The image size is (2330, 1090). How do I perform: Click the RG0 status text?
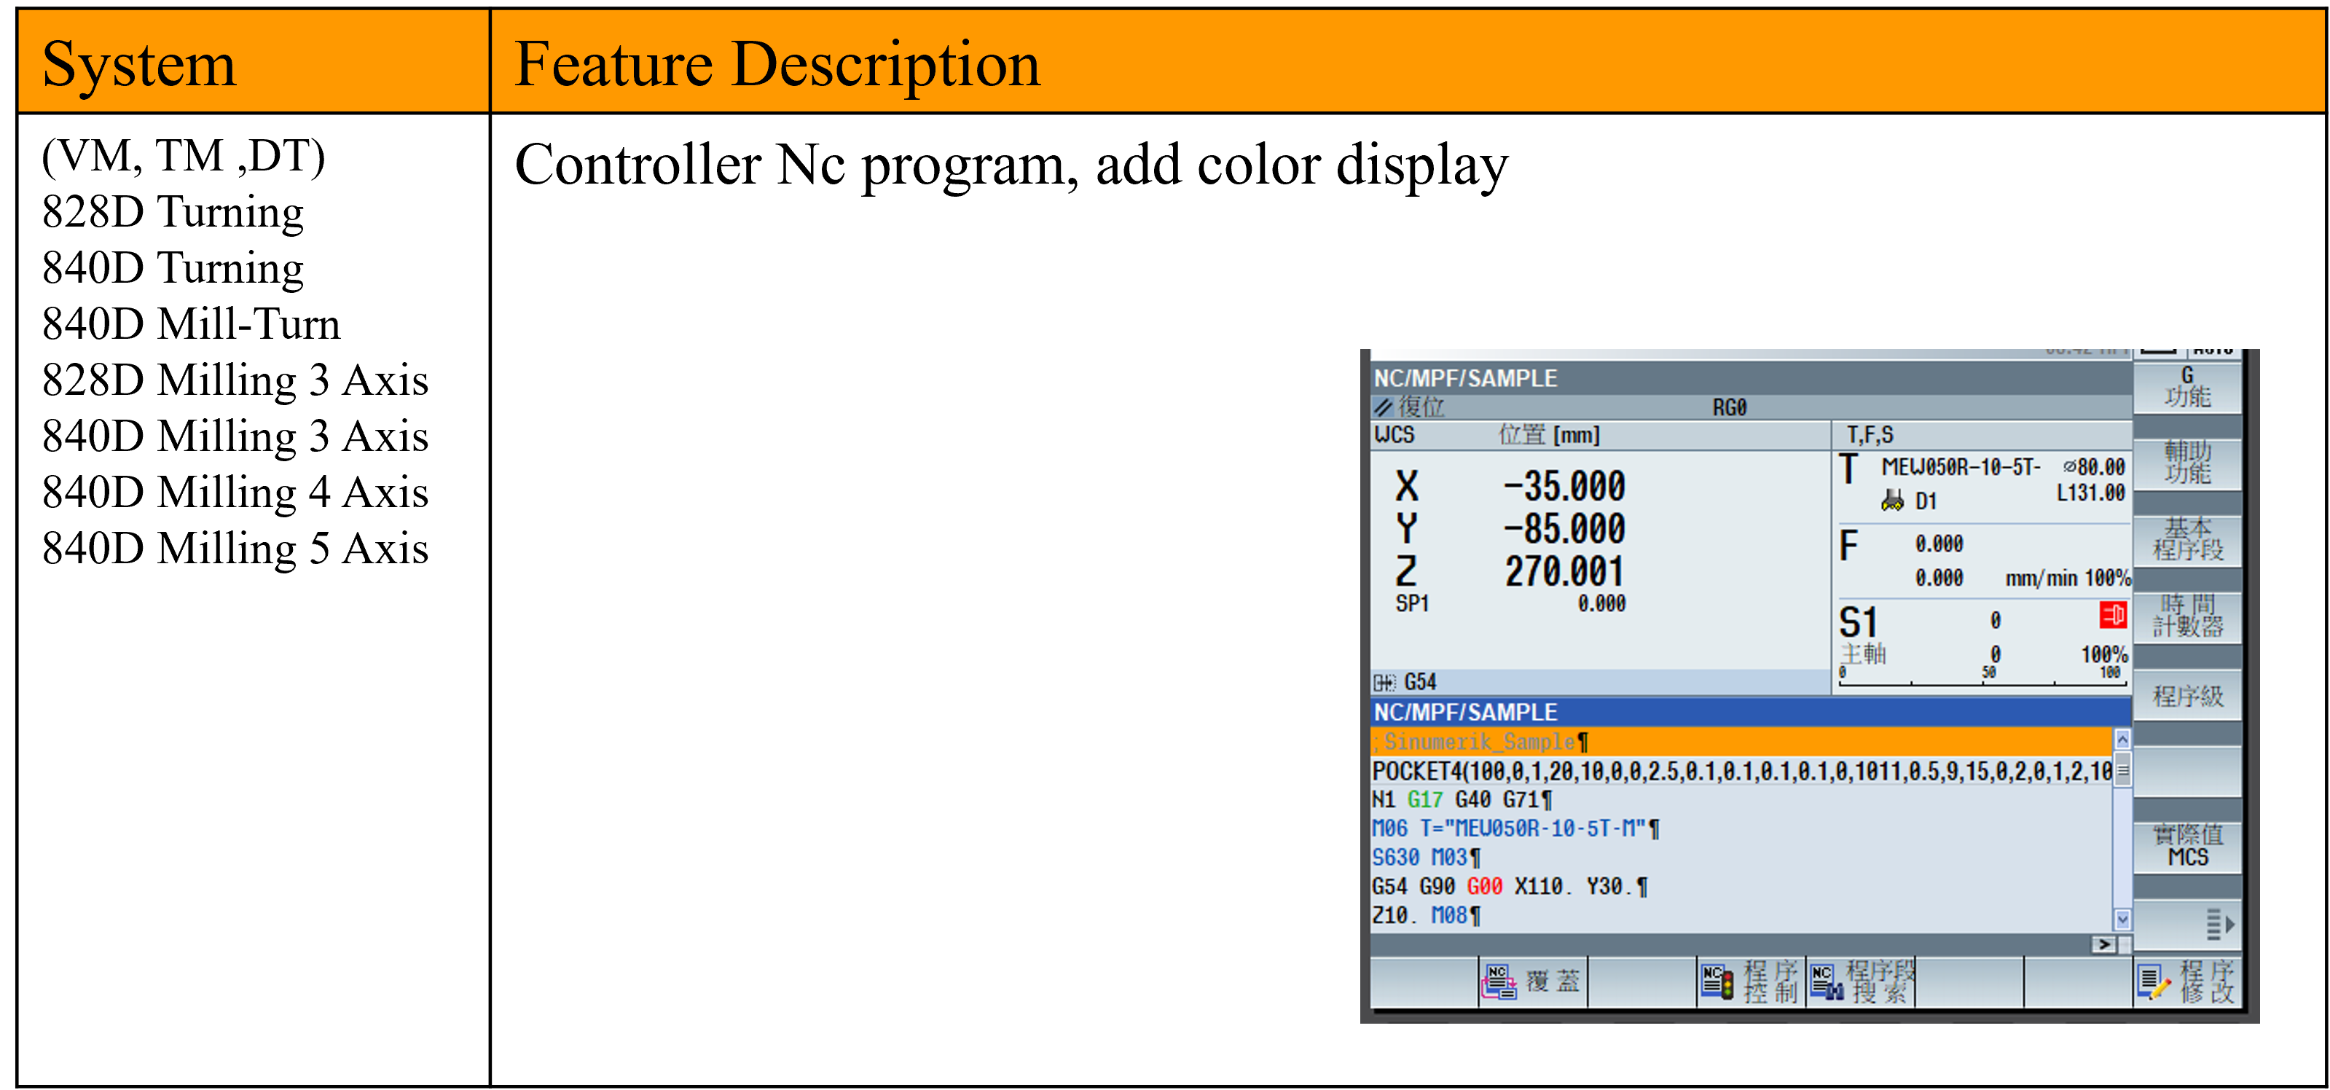(1730, 407)
